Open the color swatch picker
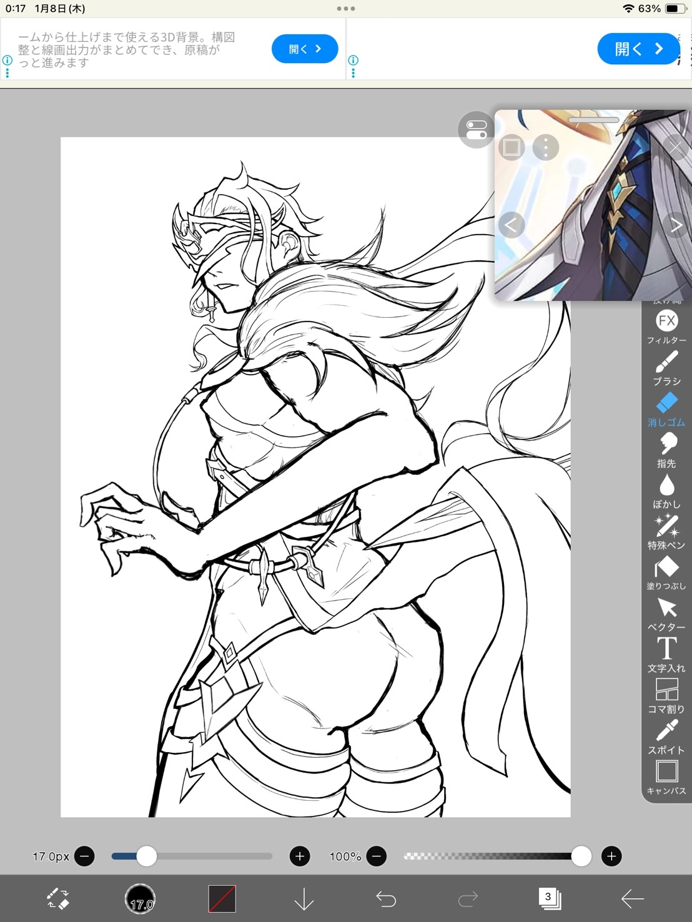This screenshot has width=692, height=922. coord(222,899)
